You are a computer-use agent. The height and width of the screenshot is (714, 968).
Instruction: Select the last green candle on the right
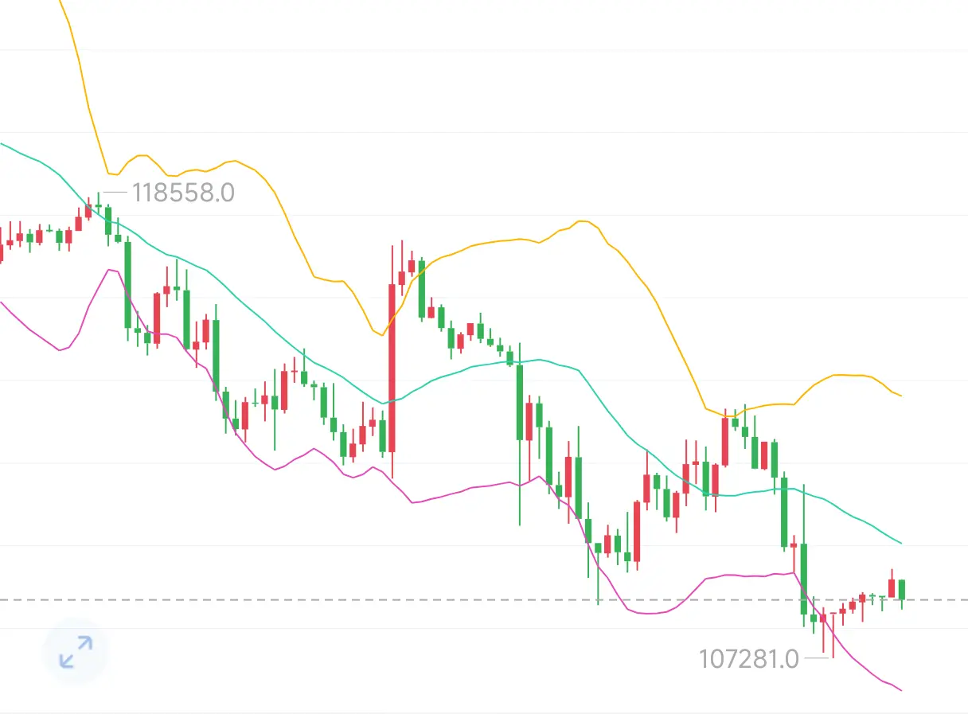(x=902, y=591)
